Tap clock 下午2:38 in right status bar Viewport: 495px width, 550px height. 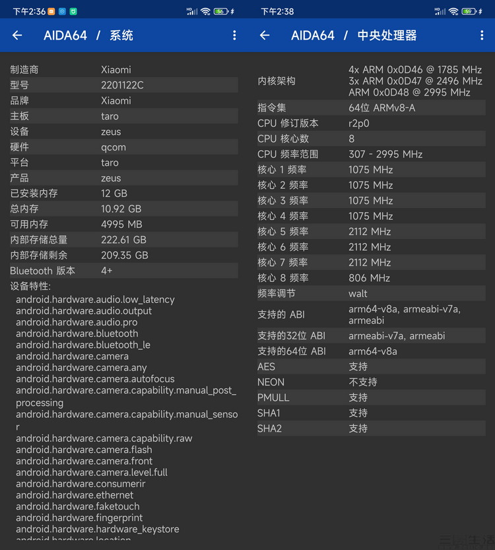point(277,12)
